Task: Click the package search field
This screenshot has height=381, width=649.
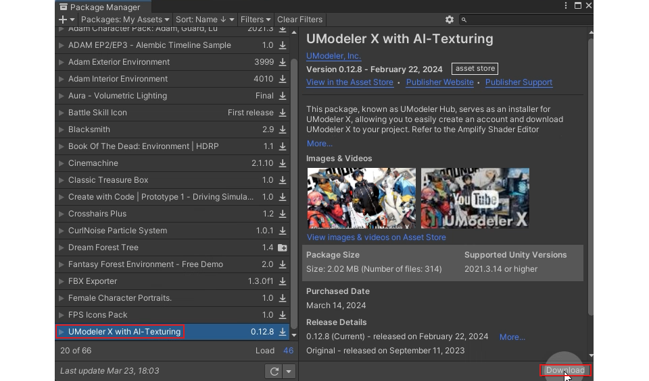Action: [x=526, y=20]
